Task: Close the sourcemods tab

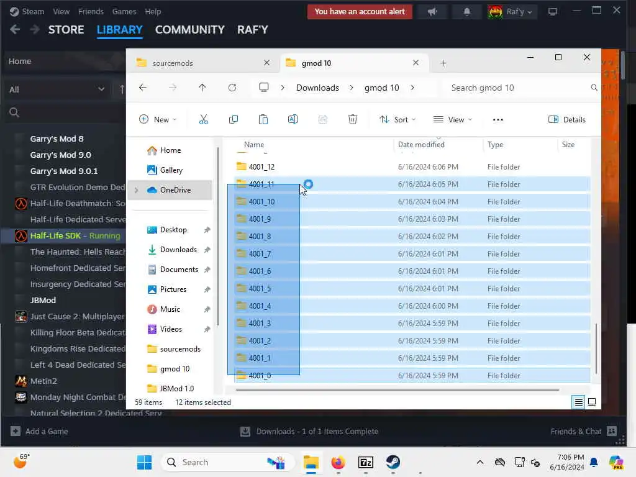Action: [x=266, y=63]
